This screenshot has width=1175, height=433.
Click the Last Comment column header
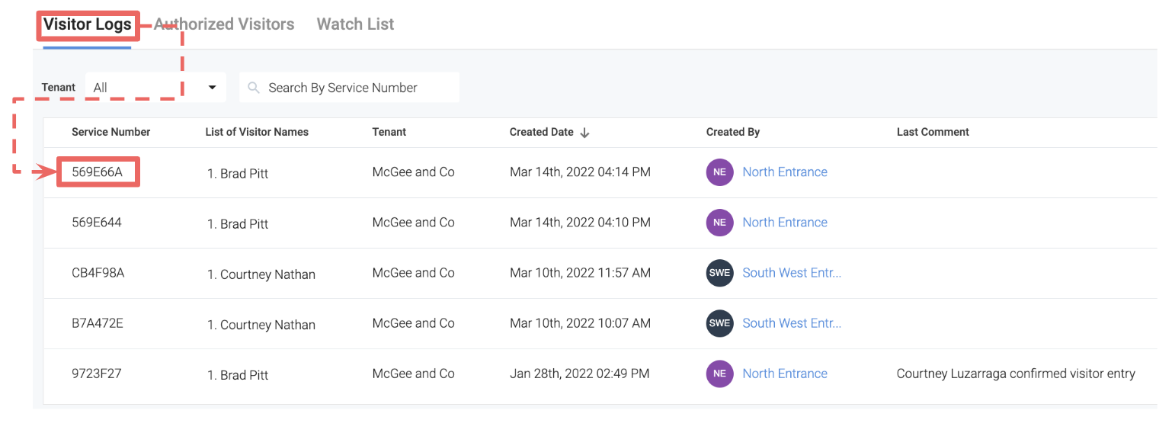[x=933, y=132]
